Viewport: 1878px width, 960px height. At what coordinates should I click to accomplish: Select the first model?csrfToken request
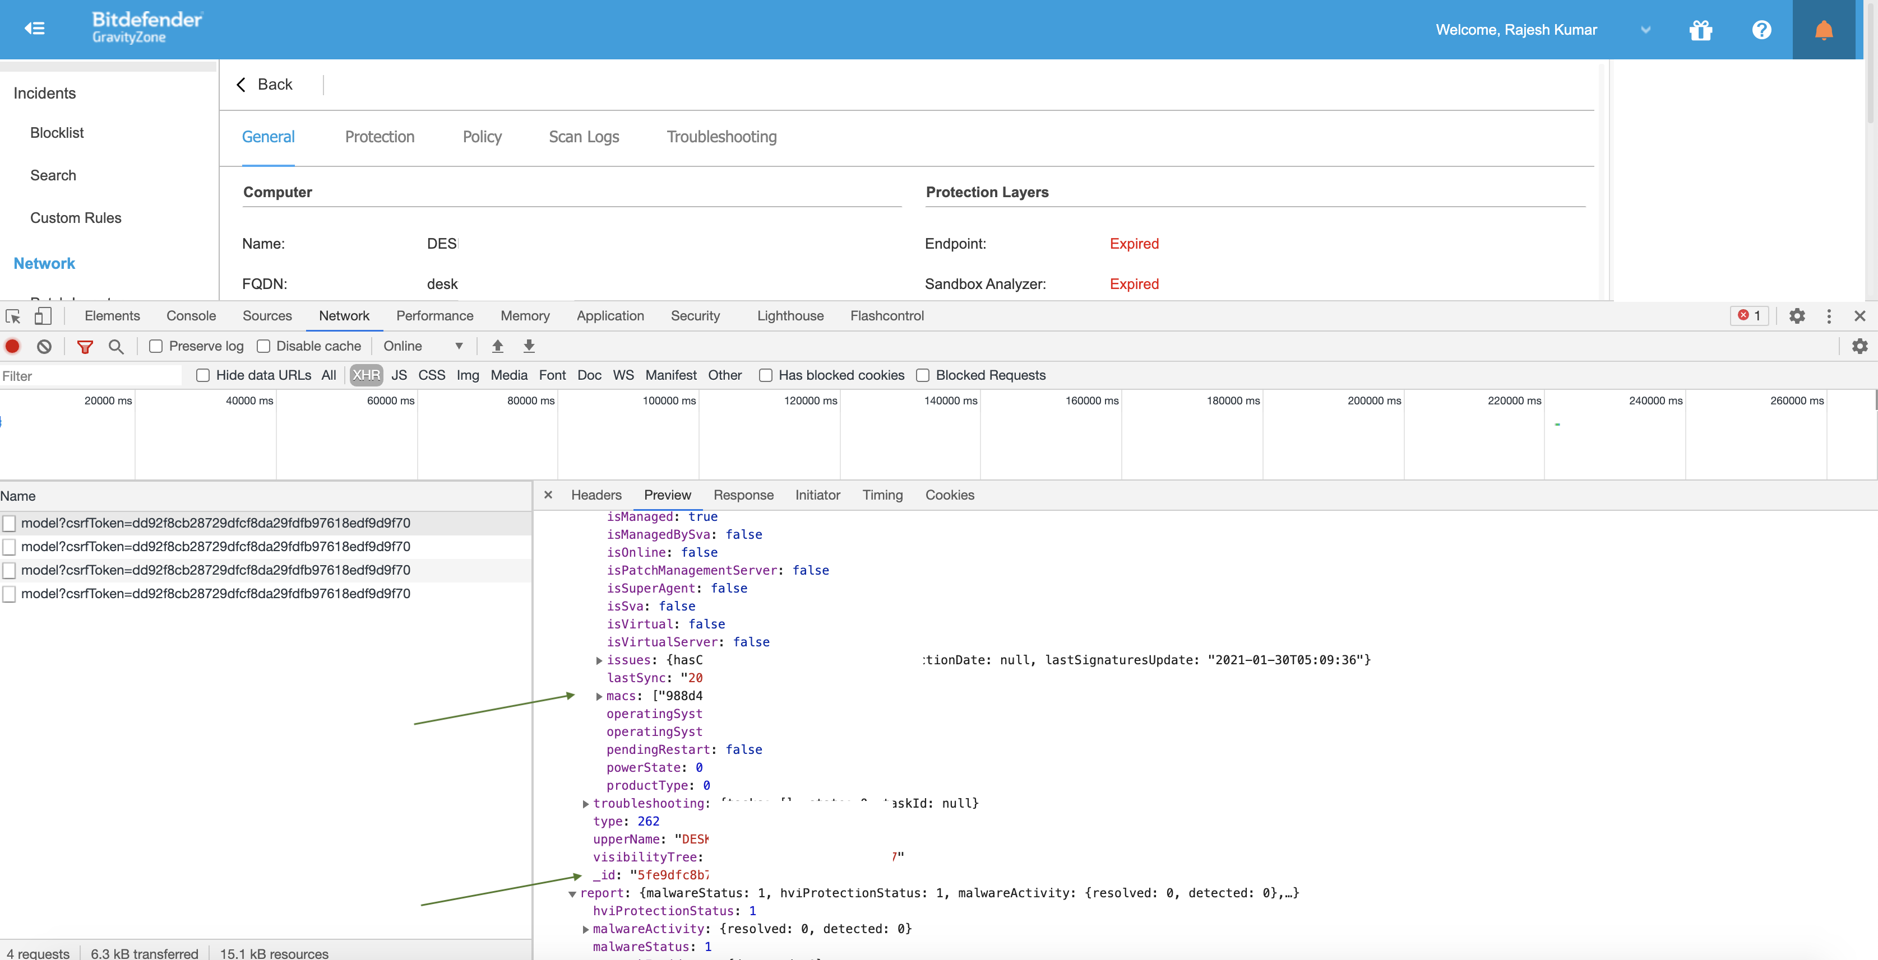tap(265, 524)
